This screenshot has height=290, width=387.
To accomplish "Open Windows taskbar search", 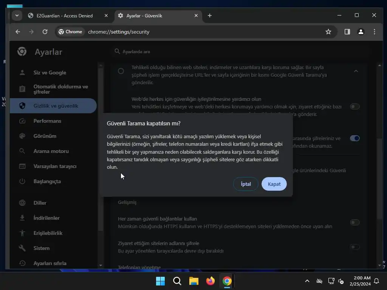I will coord(177,281).
